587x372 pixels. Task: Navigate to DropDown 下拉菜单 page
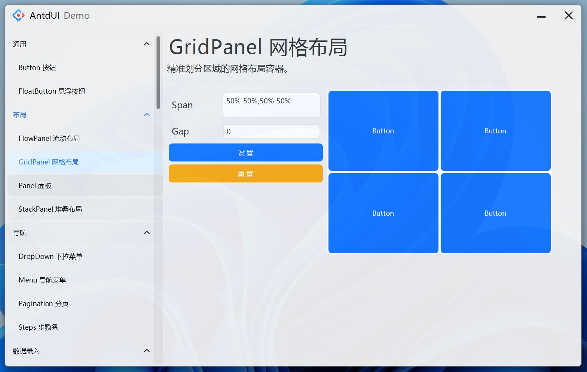point(51,257)
